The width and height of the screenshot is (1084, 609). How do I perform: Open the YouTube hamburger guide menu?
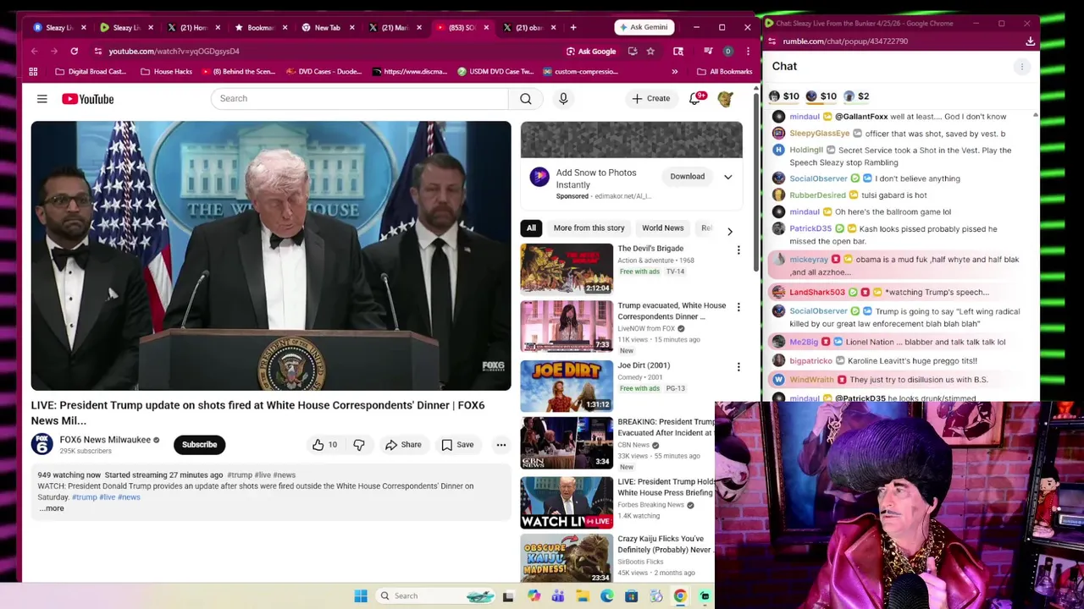click(x=41, y=99)
